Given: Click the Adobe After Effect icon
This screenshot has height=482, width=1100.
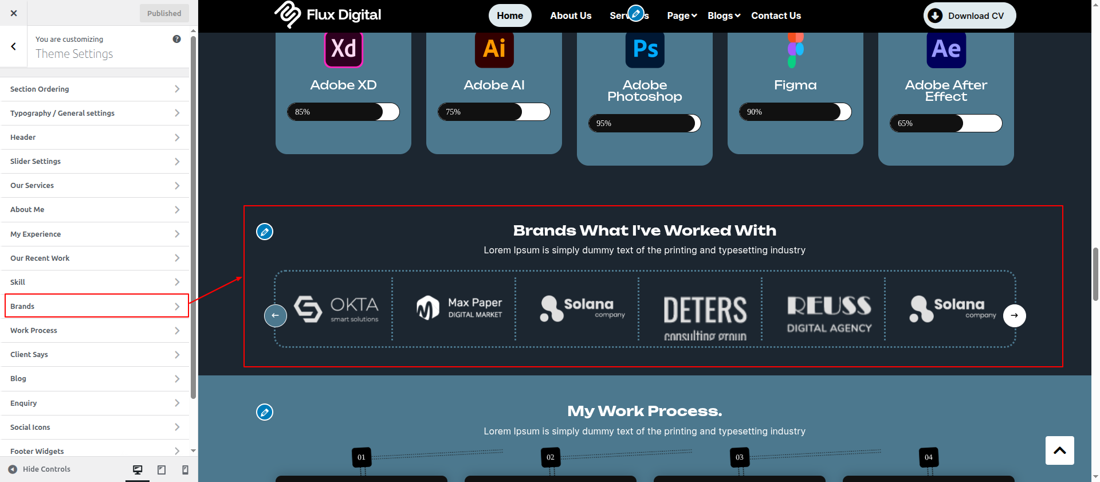Looking at the screenshot, I should [x=946, y=49].
